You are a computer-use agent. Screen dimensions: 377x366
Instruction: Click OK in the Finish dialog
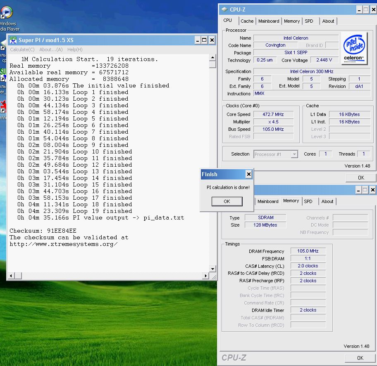[x=227, y=201]
